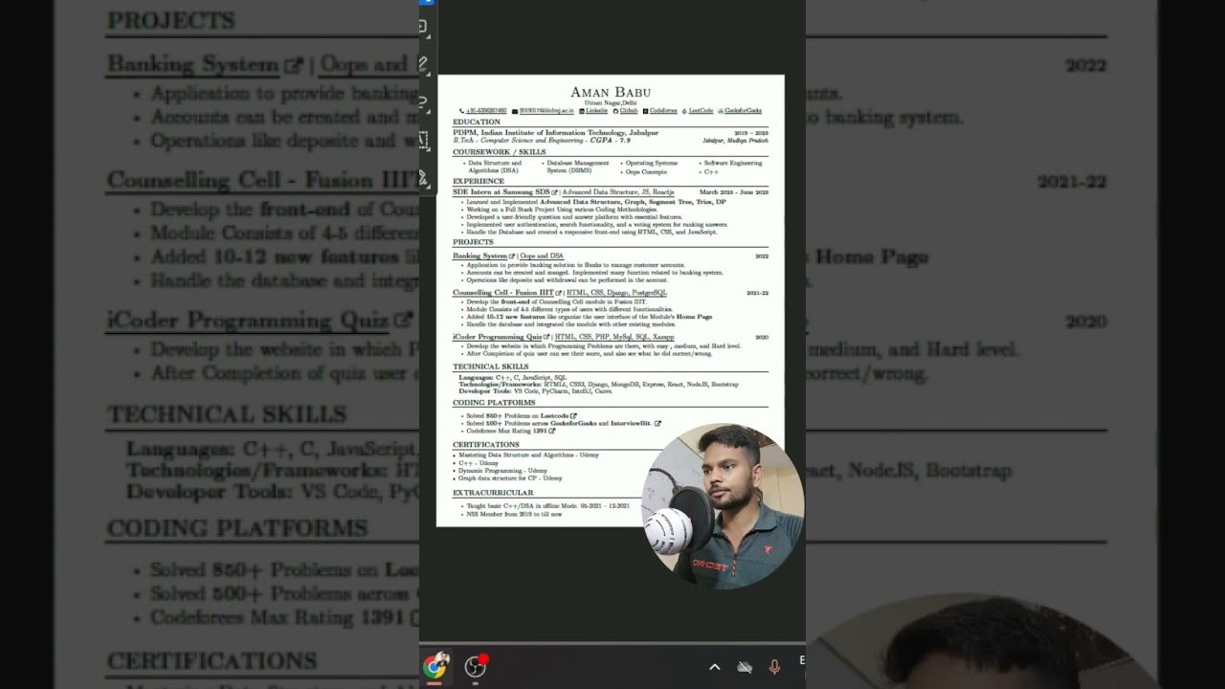Click the microphone tray icon
The image size is (1225, 689).
[x=774, y=667]
